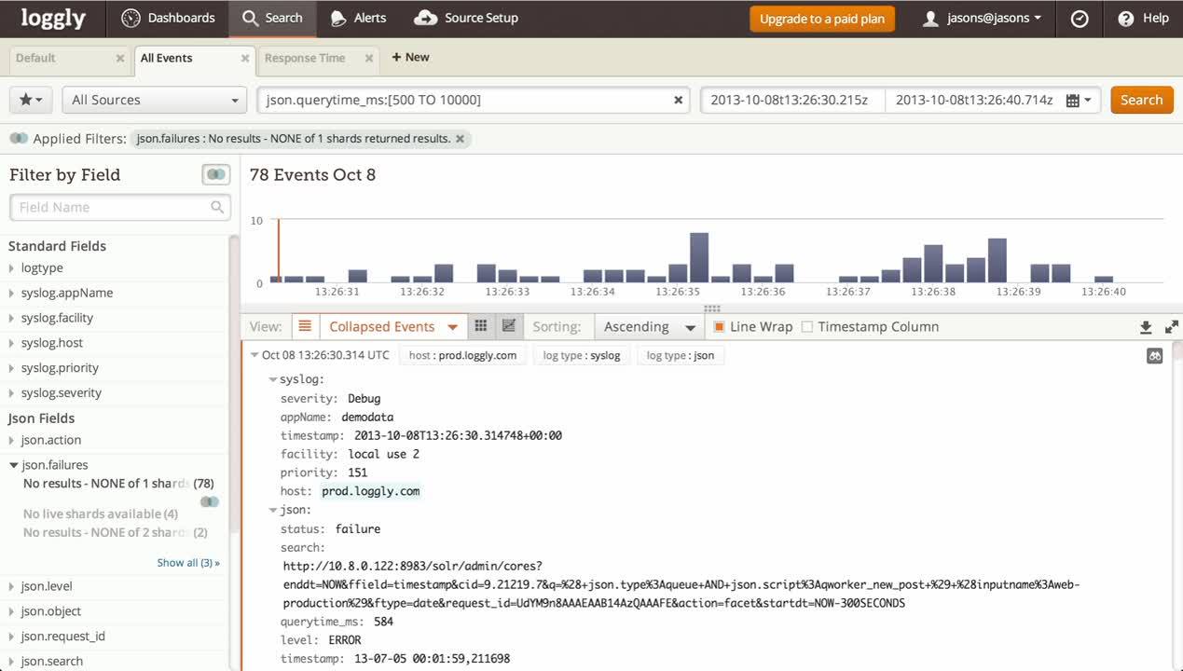Toggle the Applied Filters switch
Image resolution: width=1183 pixels, height=671 pixels.
coord(19,139)
